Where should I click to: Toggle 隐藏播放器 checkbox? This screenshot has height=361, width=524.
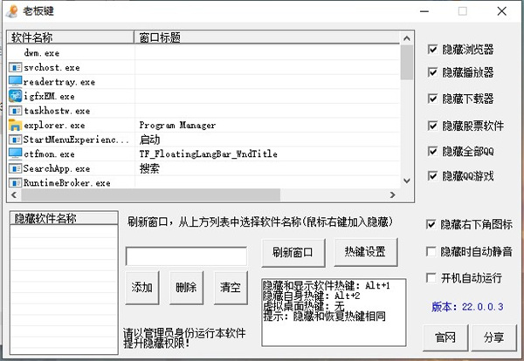click(x=432, y=72)
